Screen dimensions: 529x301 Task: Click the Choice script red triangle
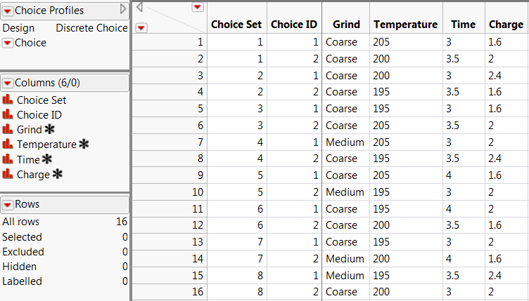click(x=8, y=43)
